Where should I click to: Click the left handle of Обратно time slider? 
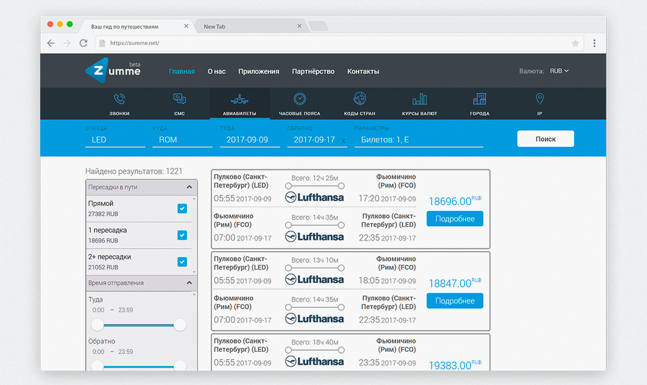(x=97, y=365)
